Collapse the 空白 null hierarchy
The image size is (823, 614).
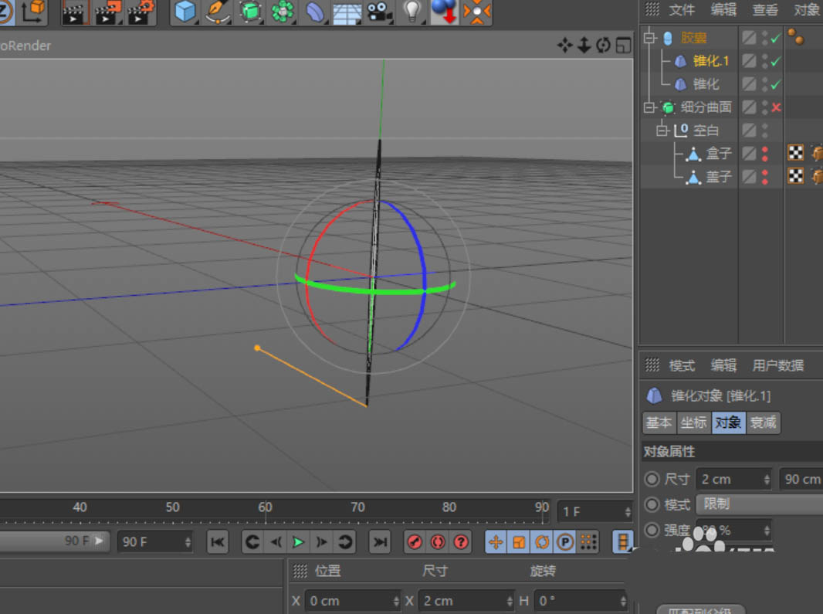[x=662, y=131]
